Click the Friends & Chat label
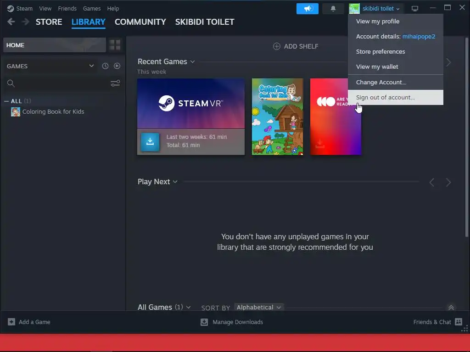The width and height of the screenshot is (470, 352). [432, 322]
